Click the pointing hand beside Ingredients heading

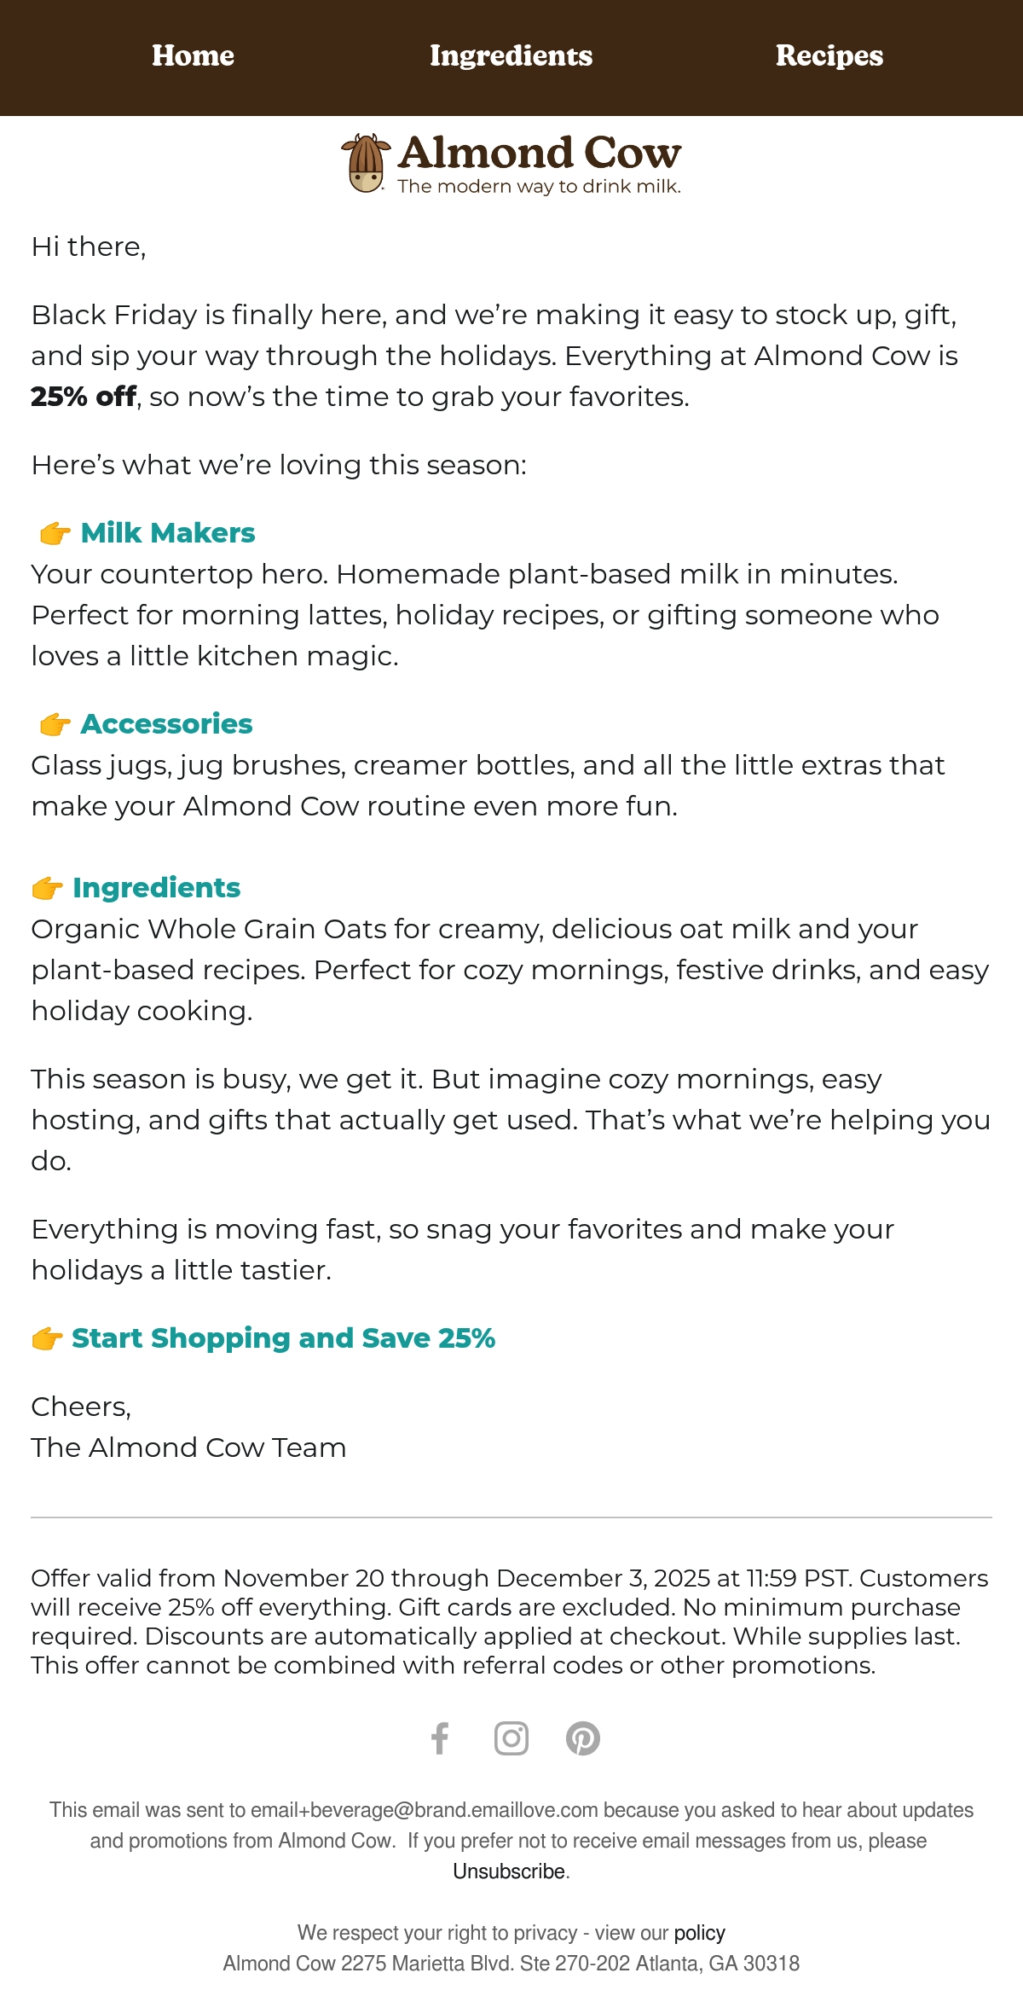(x=47, y=889)
